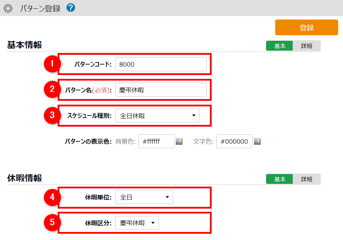Click the red number 1 badge

click(x=52, y=63)
